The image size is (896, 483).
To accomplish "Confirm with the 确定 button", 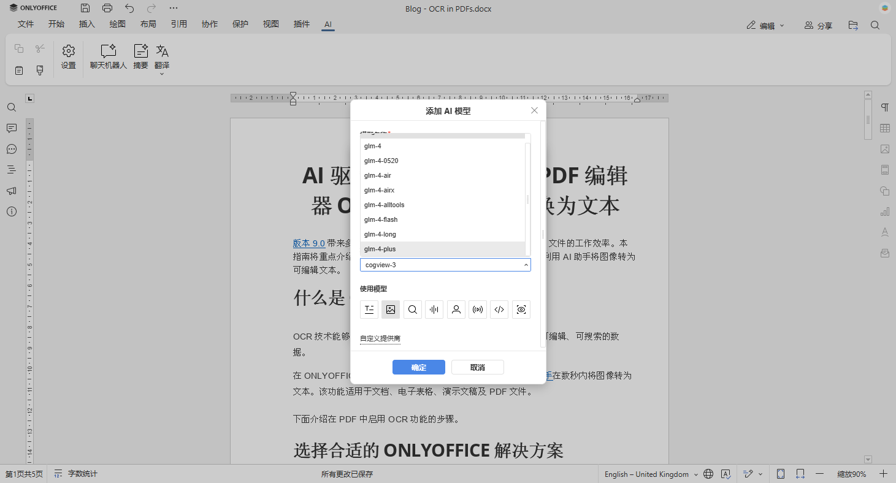I will 419,367.
